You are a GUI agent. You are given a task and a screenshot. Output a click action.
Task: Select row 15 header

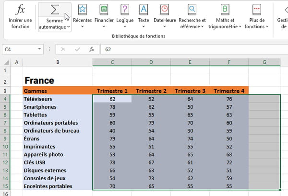point(5,186)
